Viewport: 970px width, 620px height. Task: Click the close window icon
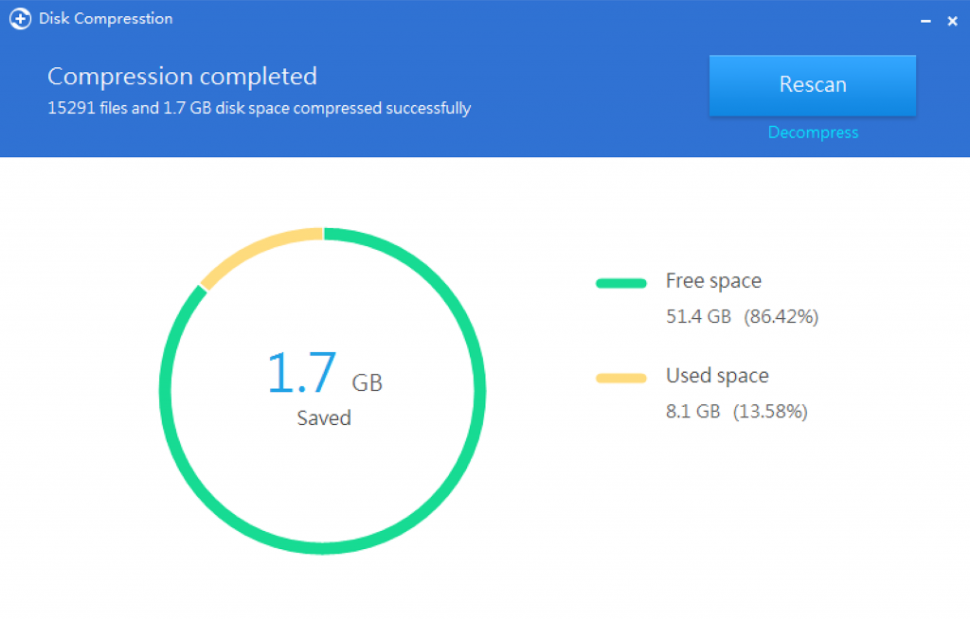953,20
